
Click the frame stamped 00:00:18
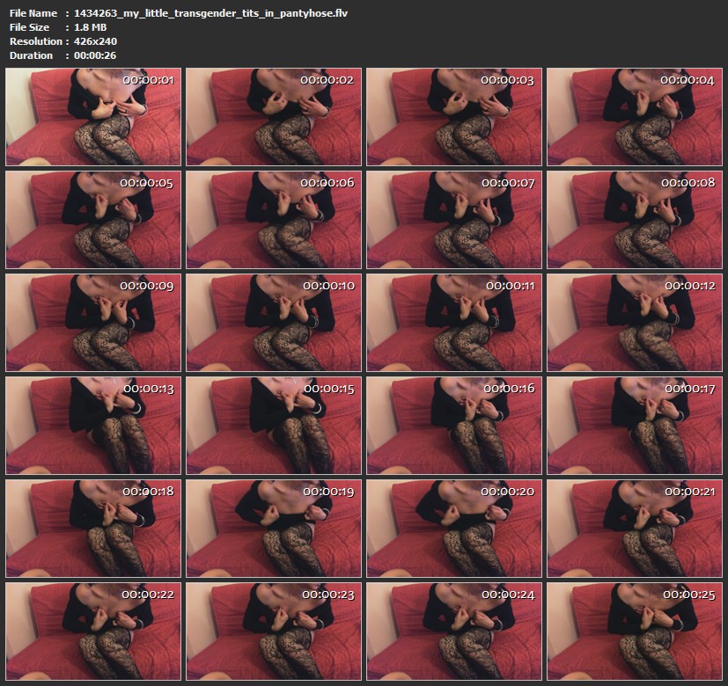tap(92, 528)
